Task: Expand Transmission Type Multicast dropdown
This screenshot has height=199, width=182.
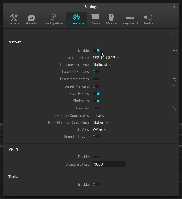Action: point(102,65)
